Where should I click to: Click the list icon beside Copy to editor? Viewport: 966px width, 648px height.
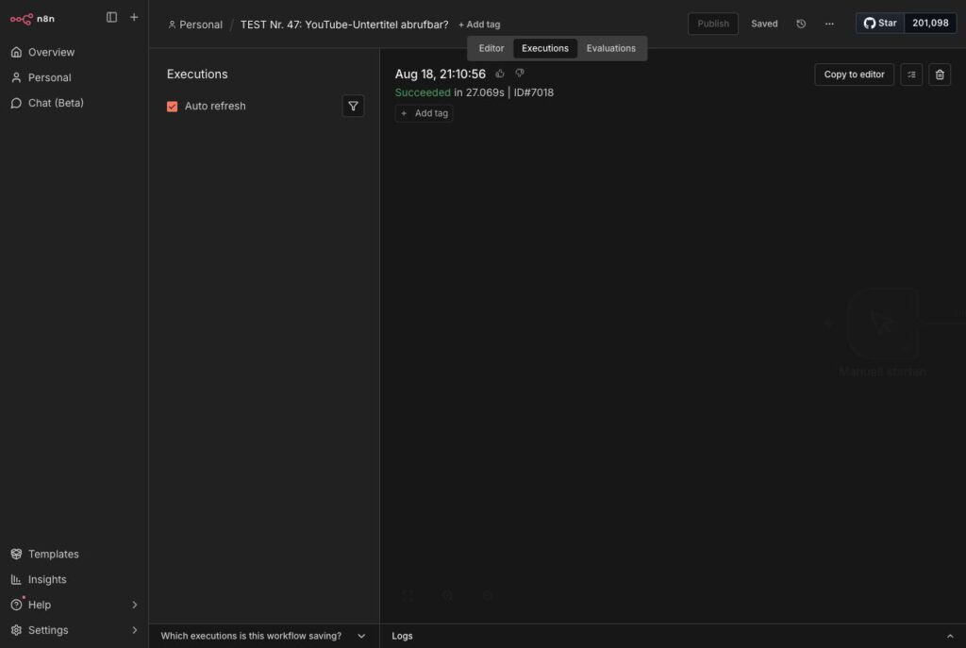coord(911,75)
